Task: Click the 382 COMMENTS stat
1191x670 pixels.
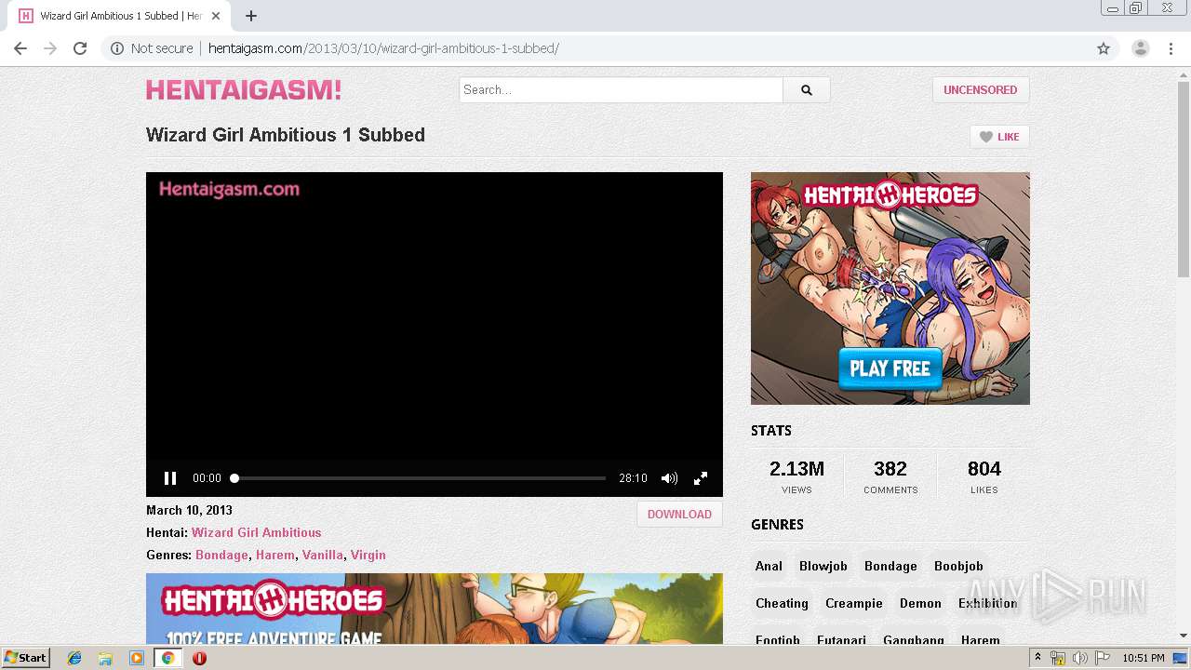Action: click(890, 476)
